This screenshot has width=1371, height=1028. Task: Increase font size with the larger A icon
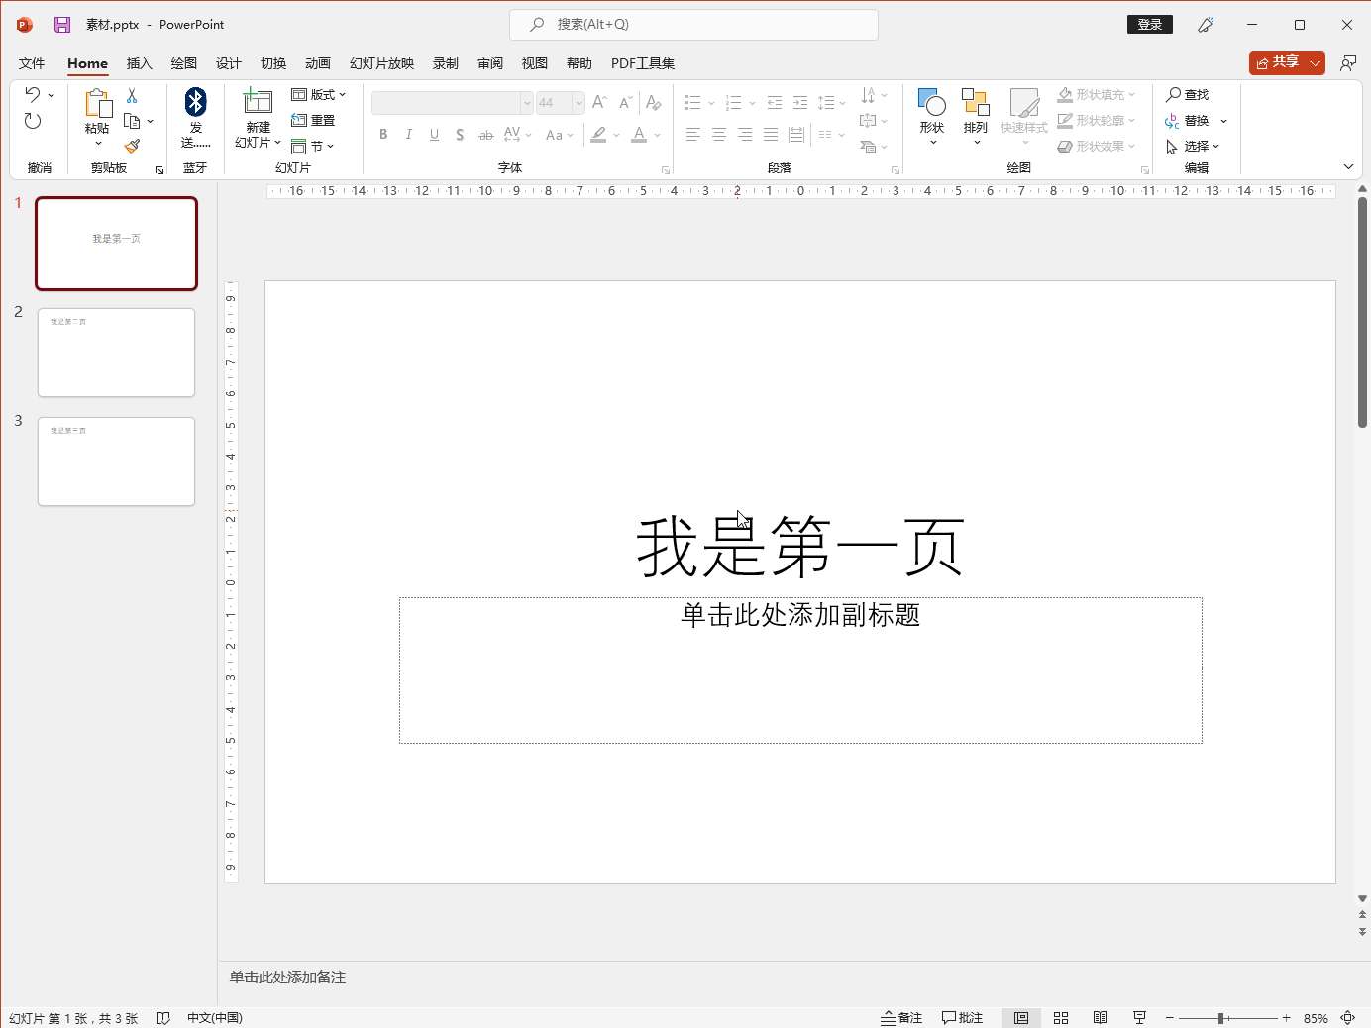599,103
